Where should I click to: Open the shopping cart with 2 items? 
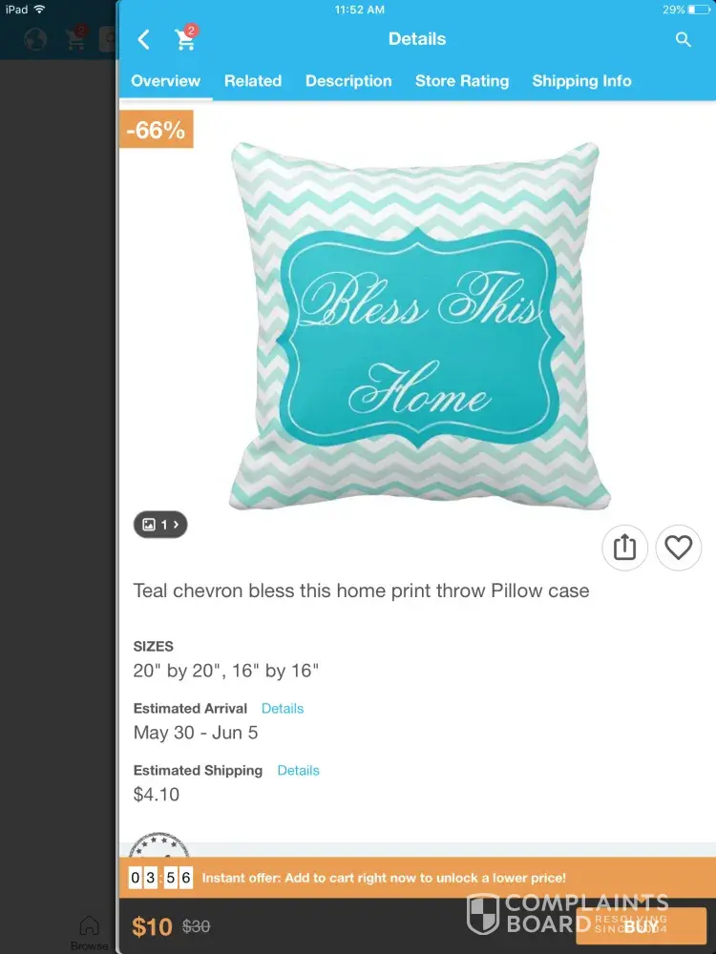[186, 38]
